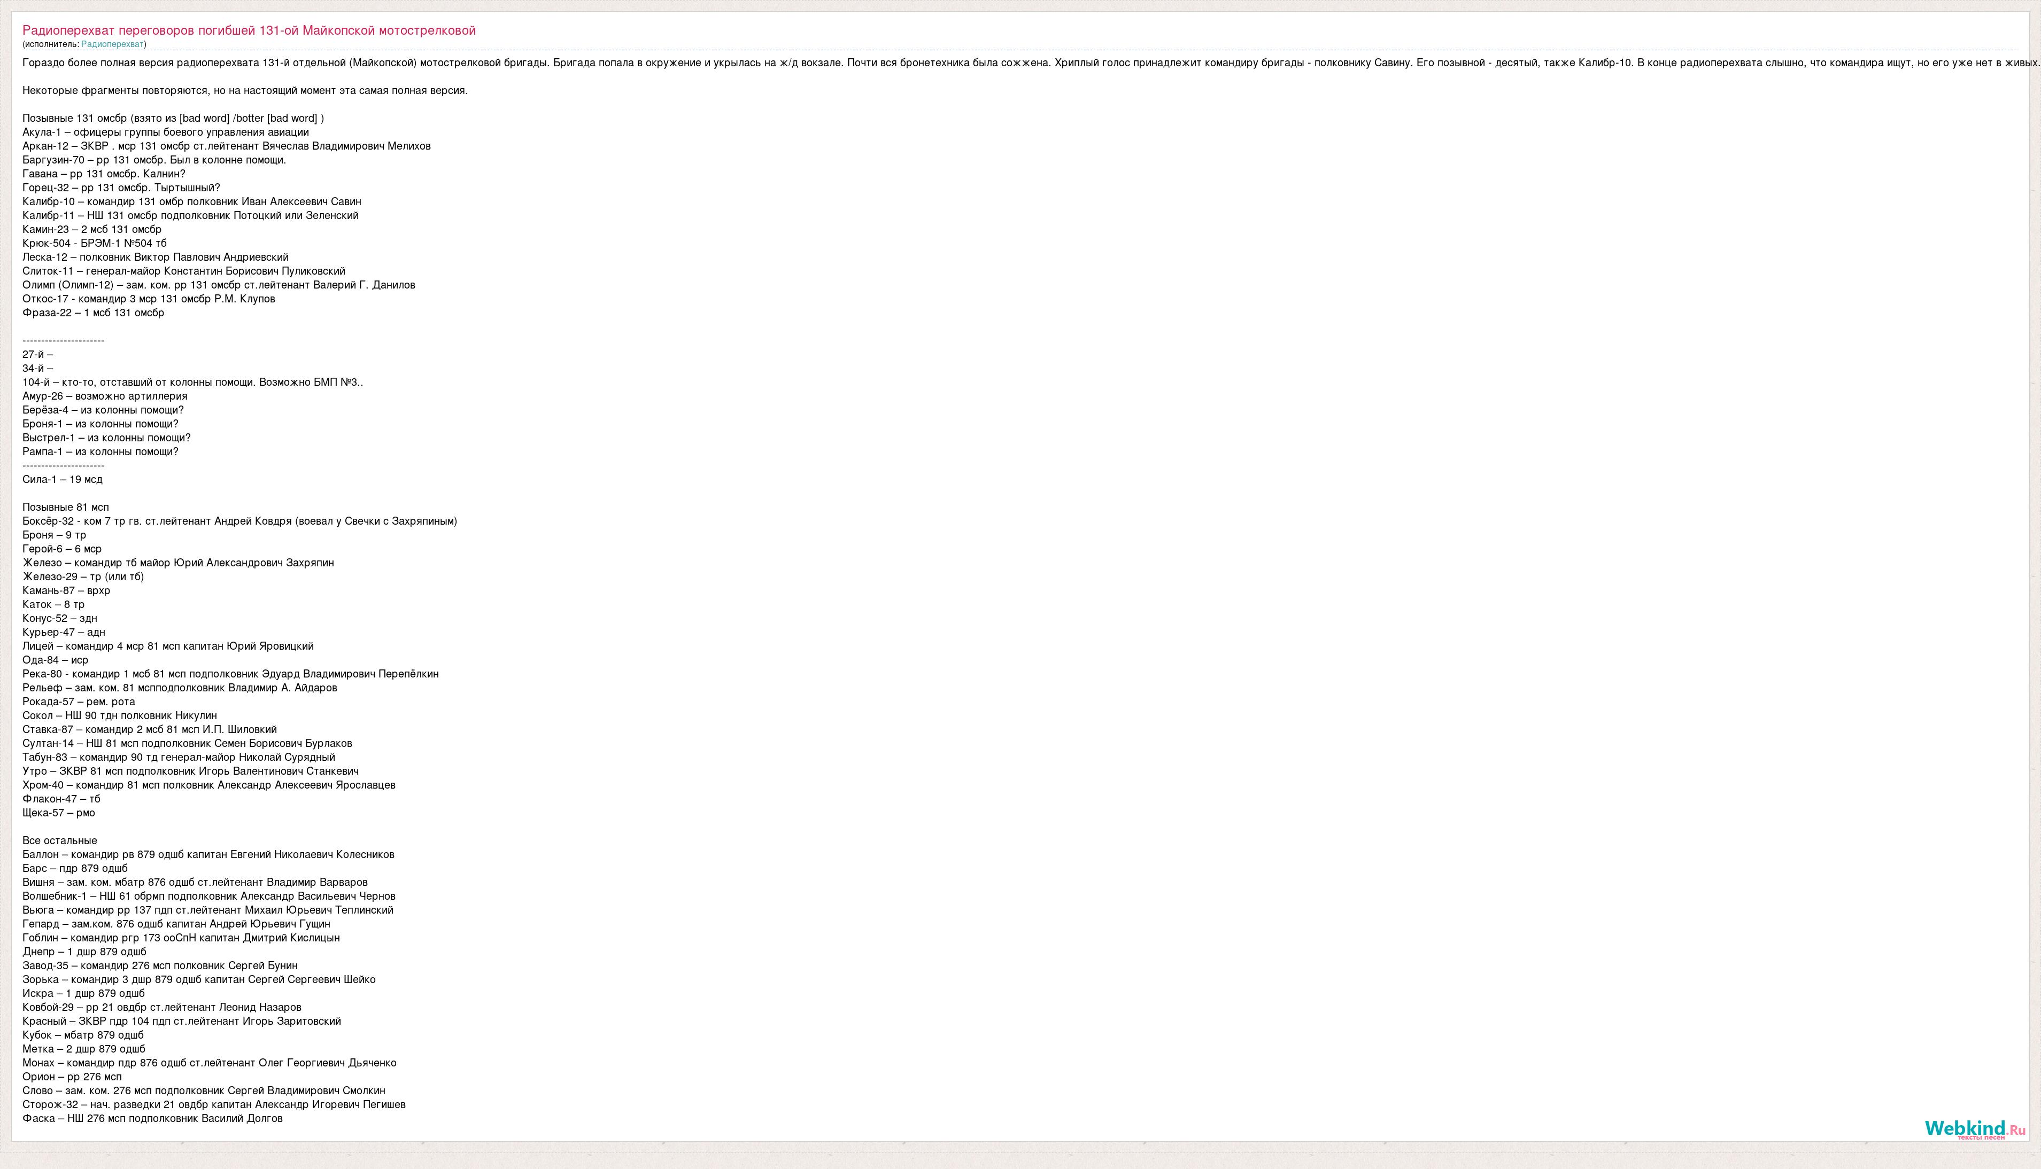Click the Слиток-11 генерал-майор Пуликовский line
Viewport: 2041px width, 1169px height.
click(183, 271)
